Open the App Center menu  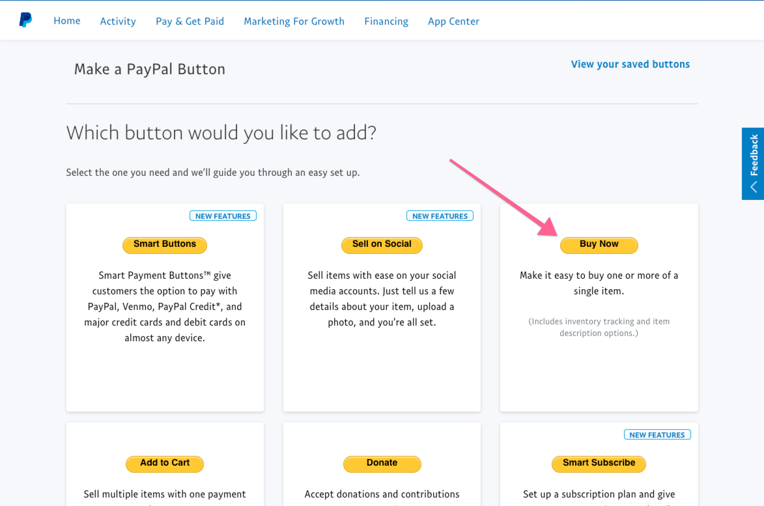tap(453, 21)
